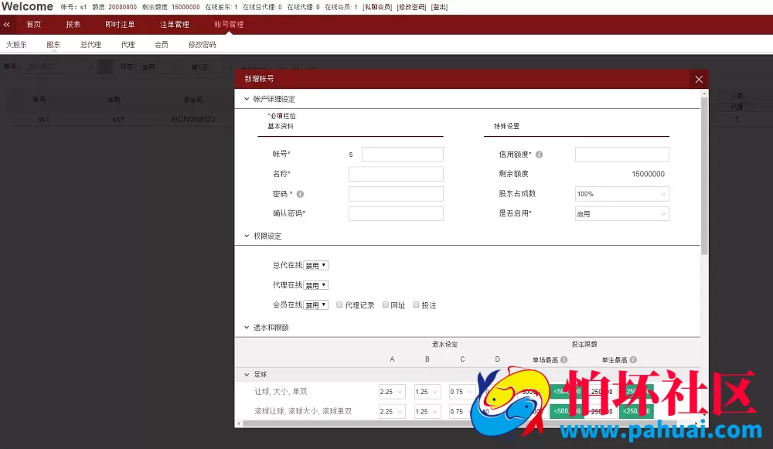
Task: Click the 单注最高 column header info icon
Action: pos(635,359)
